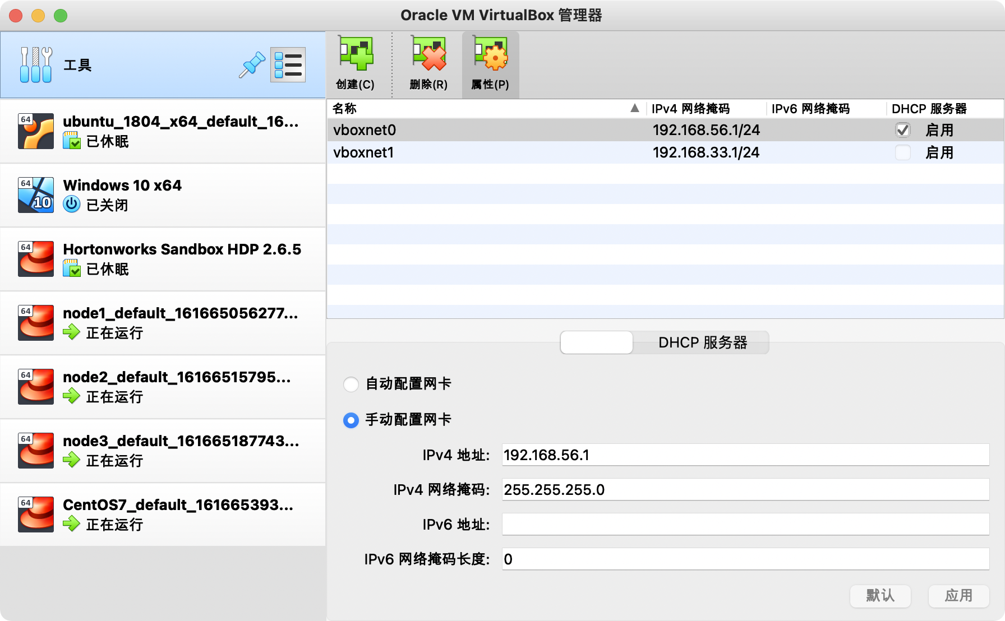Click the IPv6 地址 input field

[x=746, y=525]
